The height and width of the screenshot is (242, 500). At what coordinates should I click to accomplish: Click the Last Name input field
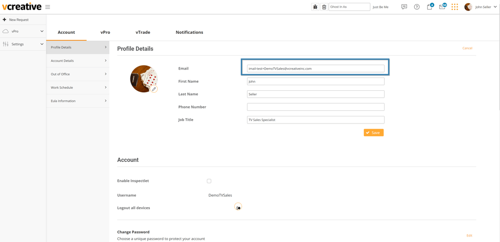tap(316, 94)
